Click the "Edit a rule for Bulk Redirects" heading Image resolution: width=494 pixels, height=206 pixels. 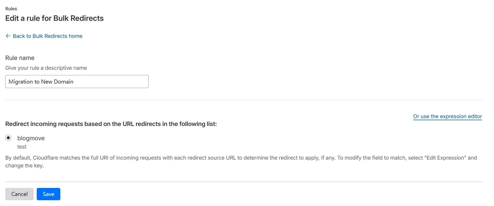tap(54, 18)
